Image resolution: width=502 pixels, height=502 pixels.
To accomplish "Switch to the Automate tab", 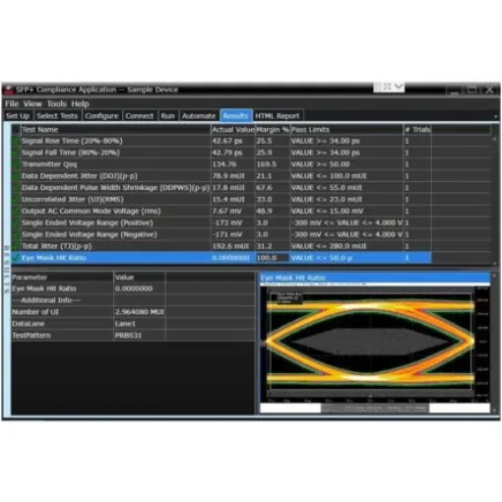I will (x=199, y=116).
